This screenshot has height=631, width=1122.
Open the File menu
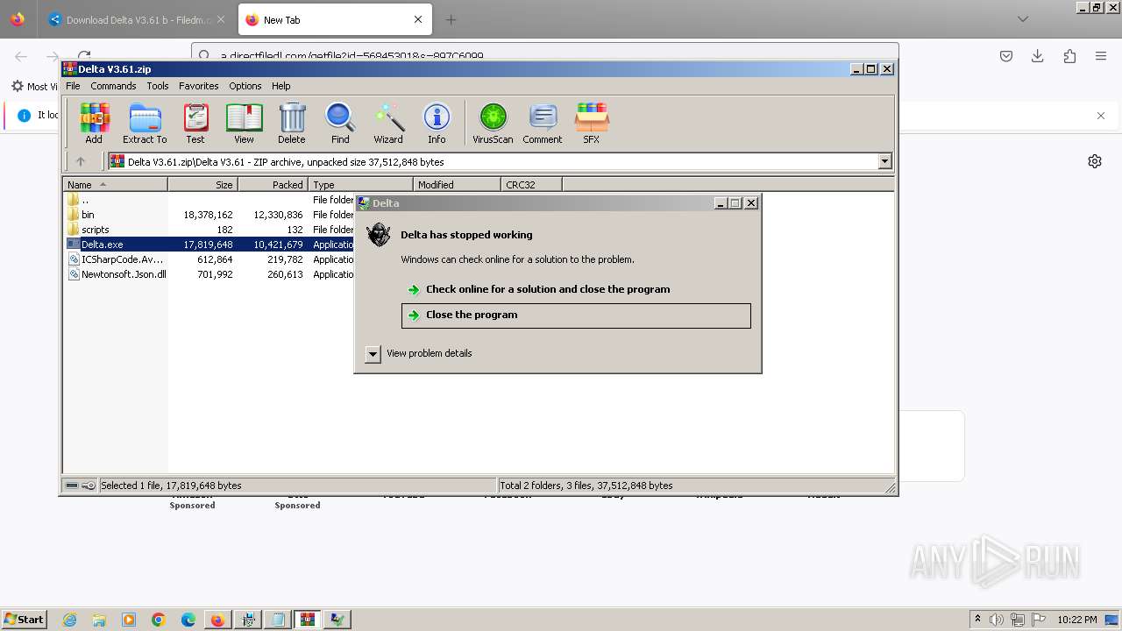(x=73, y=86)
